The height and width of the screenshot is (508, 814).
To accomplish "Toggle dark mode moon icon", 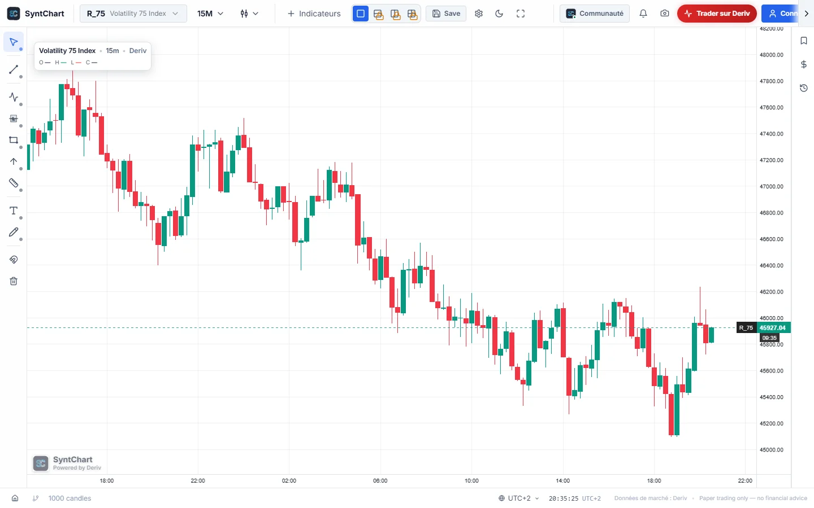I will (499, 14).
